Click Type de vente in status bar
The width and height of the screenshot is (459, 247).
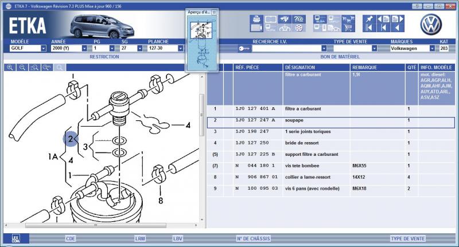pos(408,239)
